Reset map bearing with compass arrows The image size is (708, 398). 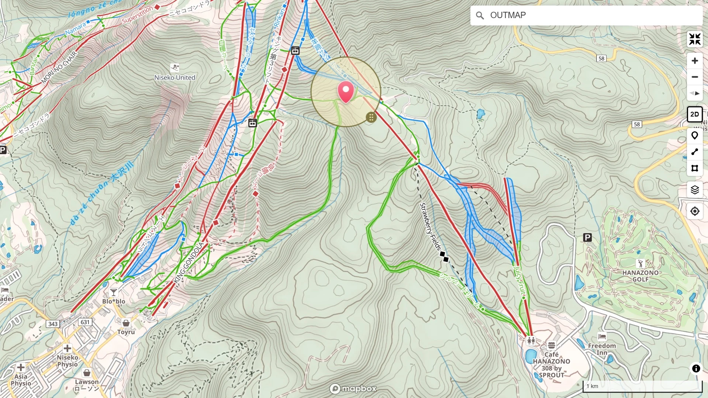point(695,93)
